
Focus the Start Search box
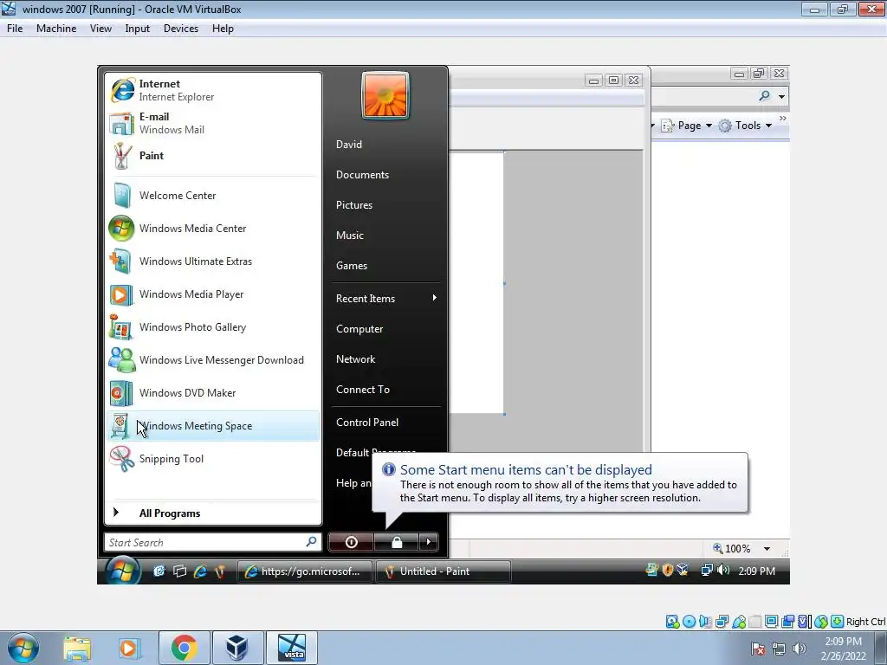(213, 542)
